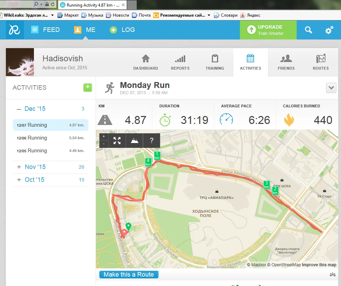Click the calories burned flame icon
This screenshot has height=286, width=341.
pyautogui.click(x=289, y=120)
